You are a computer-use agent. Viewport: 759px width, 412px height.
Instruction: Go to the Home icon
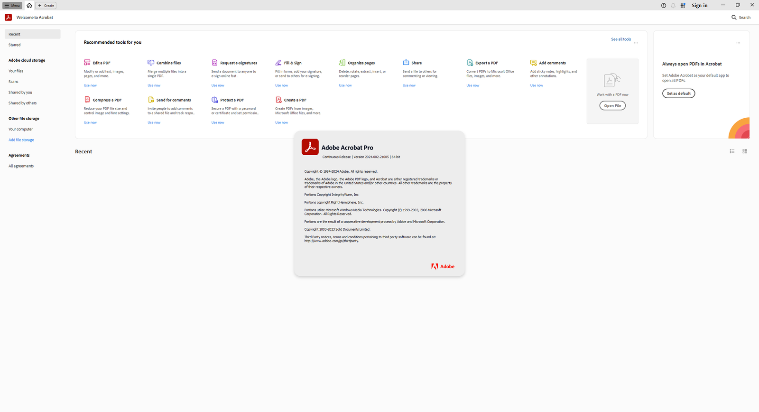click(29, 5)
